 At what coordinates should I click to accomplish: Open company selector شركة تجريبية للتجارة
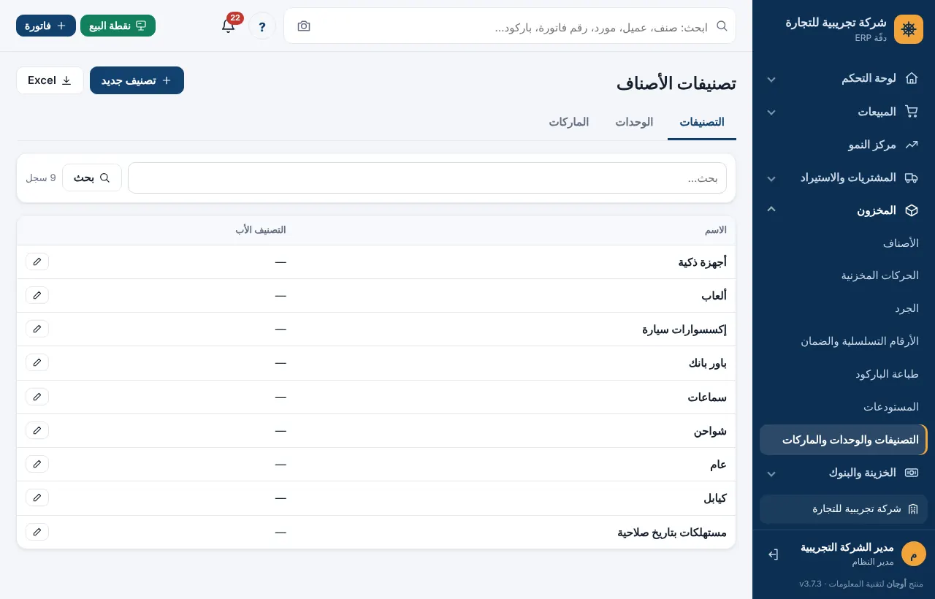pos(844,509)
